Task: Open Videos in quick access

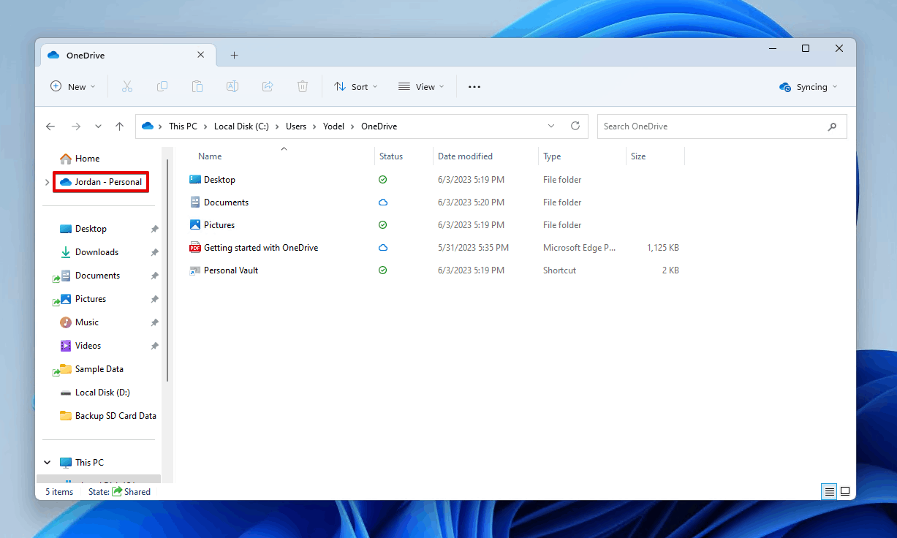Action: click(x=88, y=346)
